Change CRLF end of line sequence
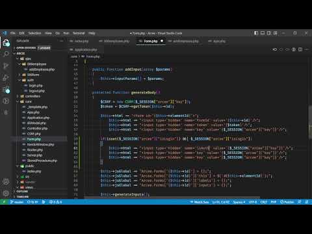 pos(263,202)
